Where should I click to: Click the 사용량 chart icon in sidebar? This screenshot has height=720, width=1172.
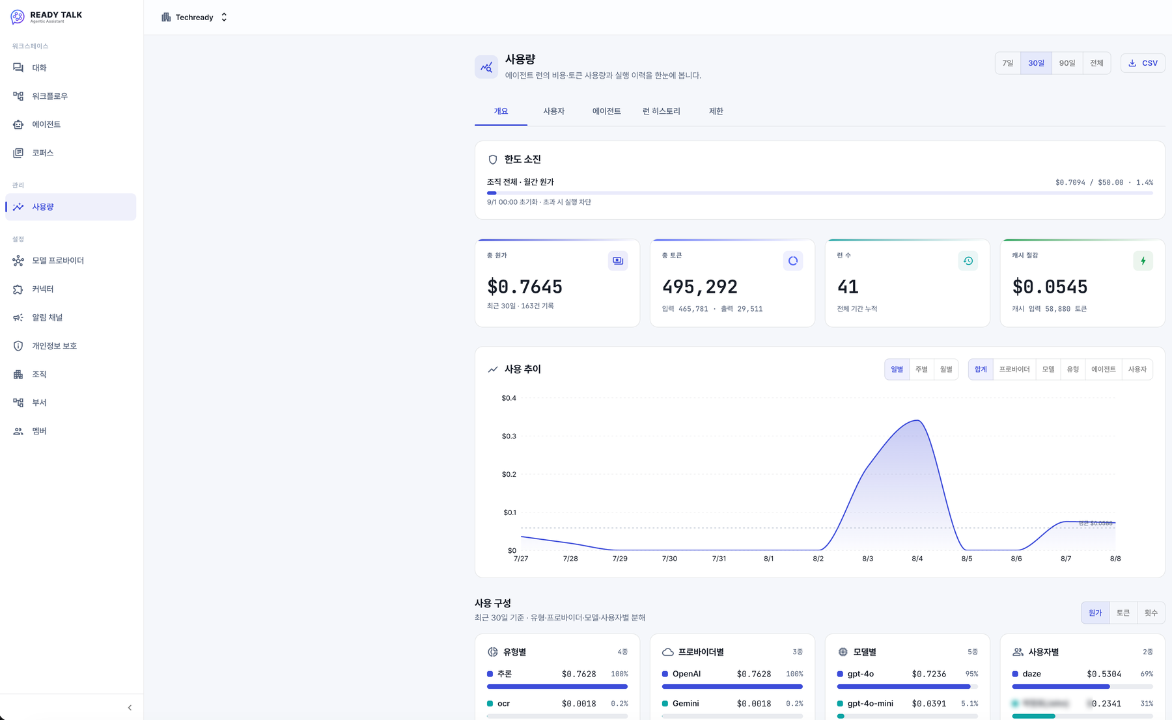click(x=18, y=207)
